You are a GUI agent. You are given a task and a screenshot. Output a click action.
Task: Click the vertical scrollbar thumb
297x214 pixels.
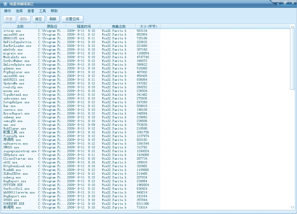[x=292, y=59]
